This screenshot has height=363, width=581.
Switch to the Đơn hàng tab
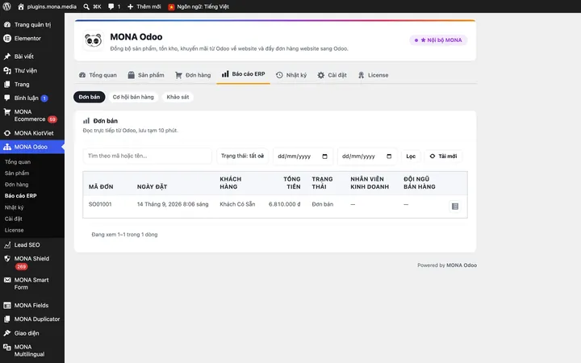click(193, 75)
